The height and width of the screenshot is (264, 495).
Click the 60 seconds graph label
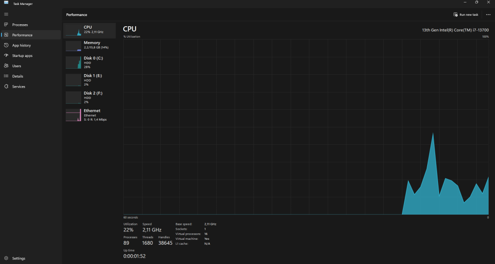130,218
